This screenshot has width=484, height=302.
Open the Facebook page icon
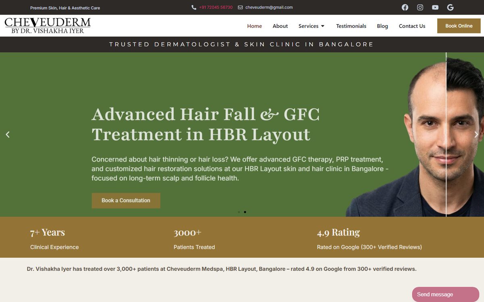(405, 7)
